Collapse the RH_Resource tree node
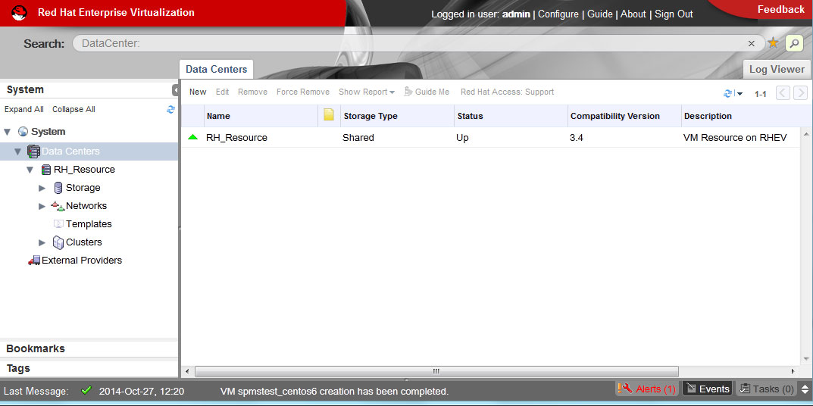The width and height of the screenshot is (813, 406). [30, 170]
